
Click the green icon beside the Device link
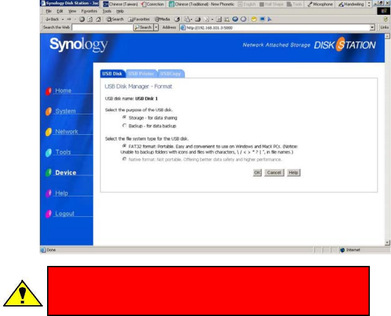tap(49, 173)
